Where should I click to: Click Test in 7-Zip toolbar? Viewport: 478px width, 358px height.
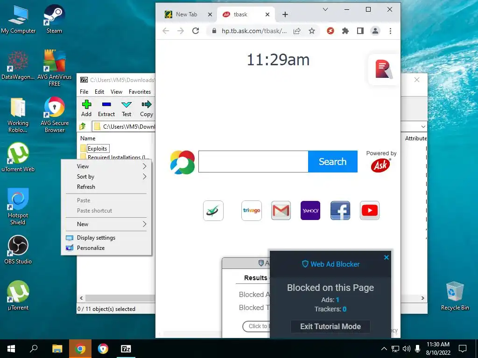127,108
